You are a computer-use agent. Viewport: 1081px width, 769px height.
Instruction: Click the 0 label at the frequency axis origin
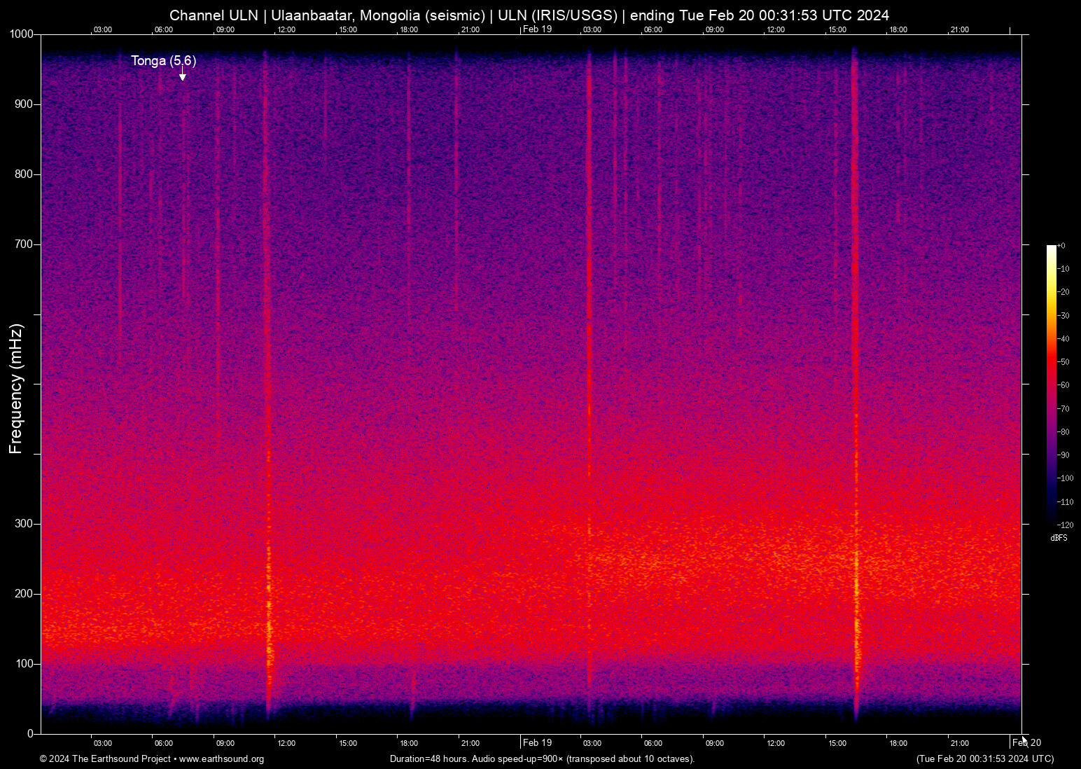pyautogui.click(x=30, y=734)
